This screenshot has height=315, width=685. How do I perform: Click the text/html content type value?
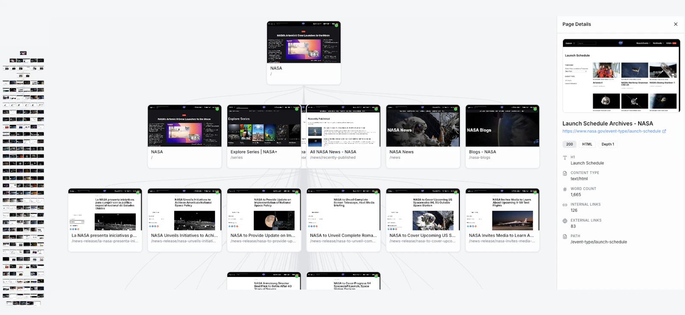(579, 179)
